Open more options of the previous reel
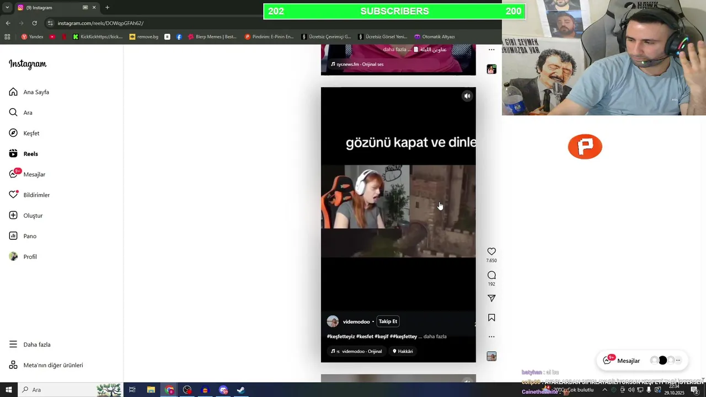 coord(491,50)
